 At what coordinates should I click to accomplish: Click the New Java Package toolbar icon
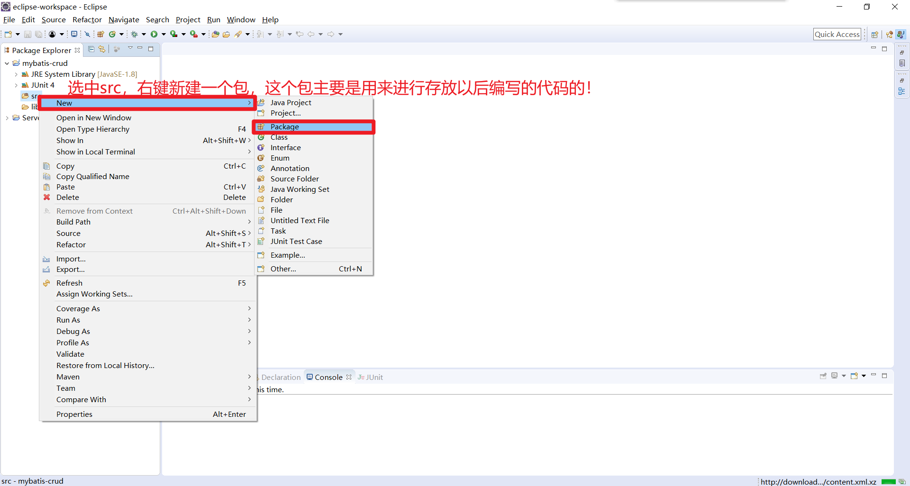(100, 34)
